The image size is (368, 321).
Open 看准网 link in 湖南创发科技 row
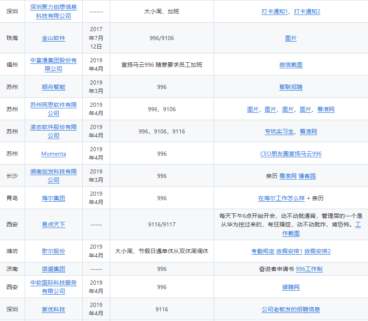coord(288,176)
